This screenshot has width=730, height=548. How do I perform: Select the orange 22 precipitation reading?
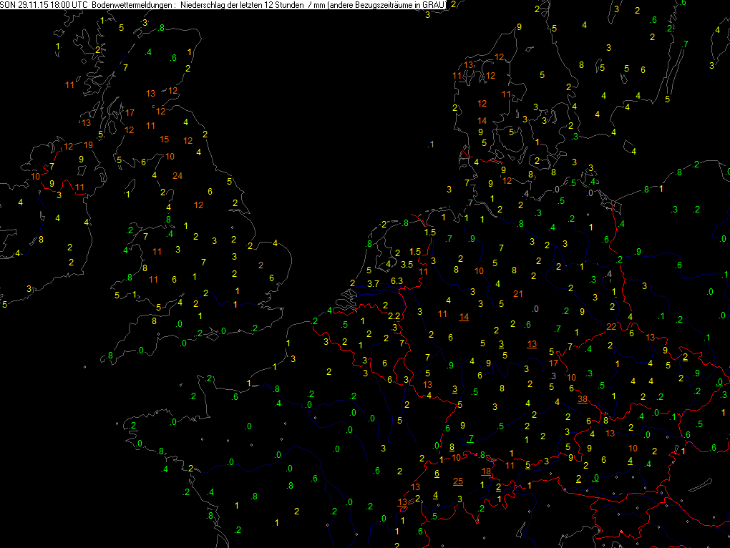pyautogui.click(x=610, y=327)
